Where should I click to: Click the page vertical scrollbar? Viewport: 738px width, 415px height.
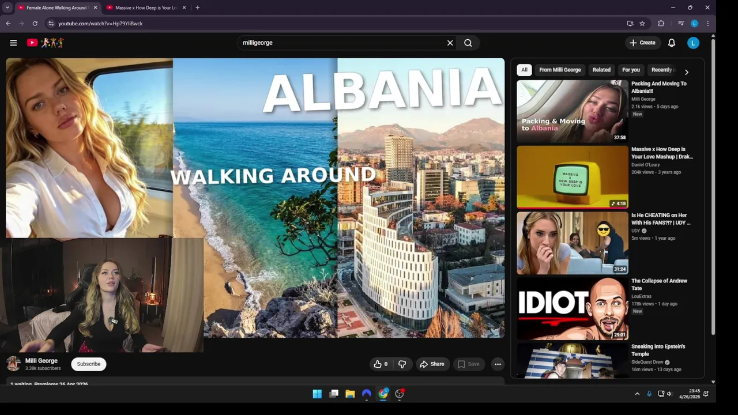click(x=713, y=187)
